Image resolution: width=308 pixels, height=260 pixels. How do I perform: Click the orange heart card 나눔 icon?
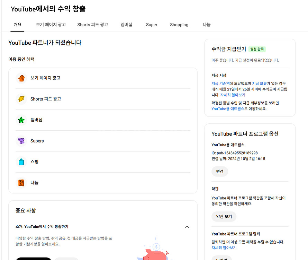tap(21, 183)
